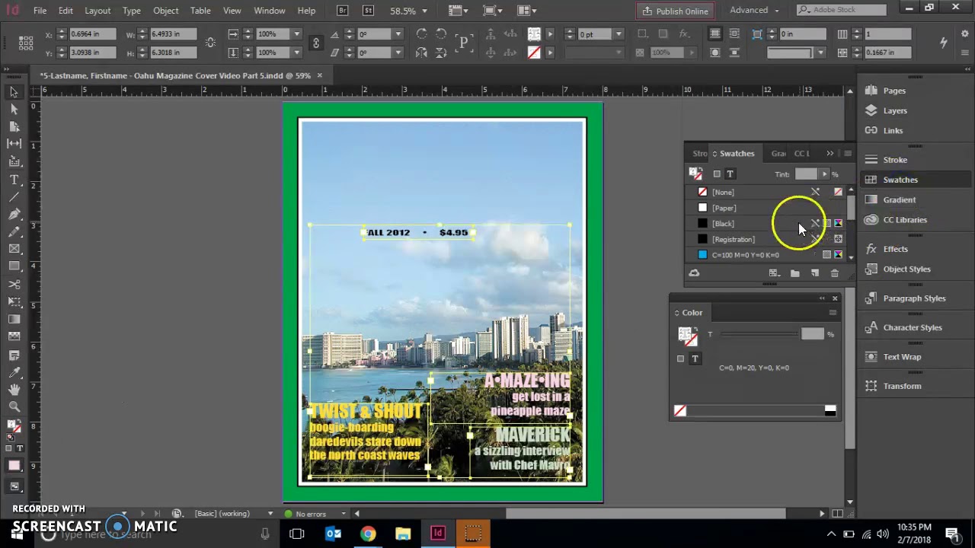Open the zoom level 58.5% dropdown
The image size is (975, 548).
click(424, 11)
